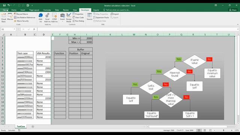Open the Visual Basic editor

3,18
